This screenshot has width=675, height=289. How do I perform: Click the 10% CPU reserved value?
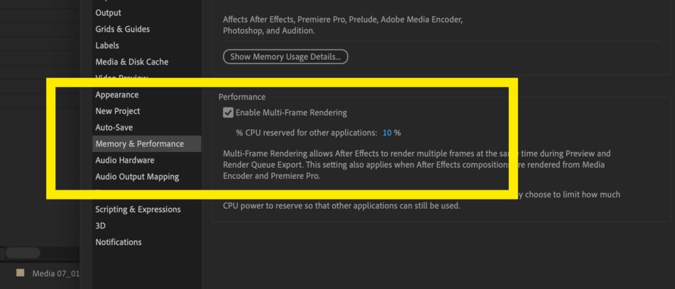tap(387, 132)
